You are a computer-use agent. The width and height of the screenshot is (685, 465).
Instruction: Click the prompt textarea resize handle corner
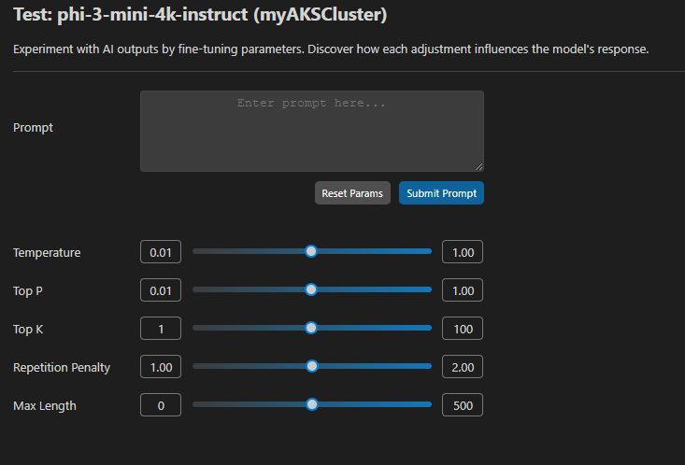(479, 167)
